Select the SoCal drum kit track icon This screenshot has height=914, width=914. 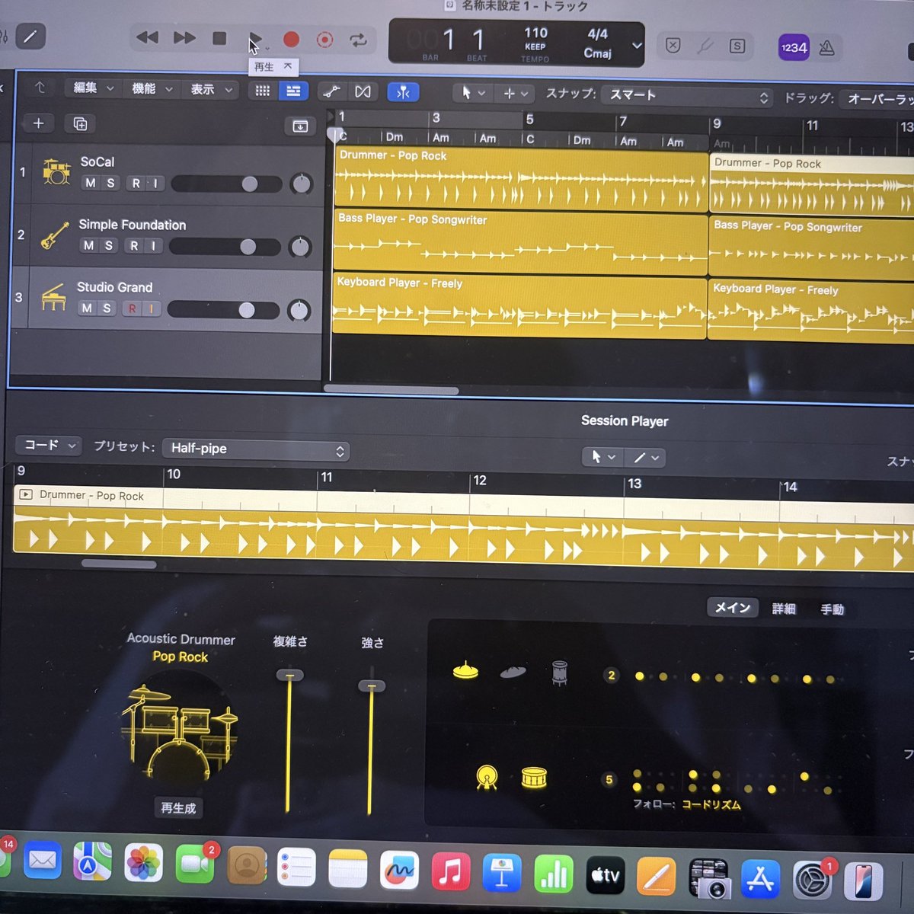(x=56, y=171)
